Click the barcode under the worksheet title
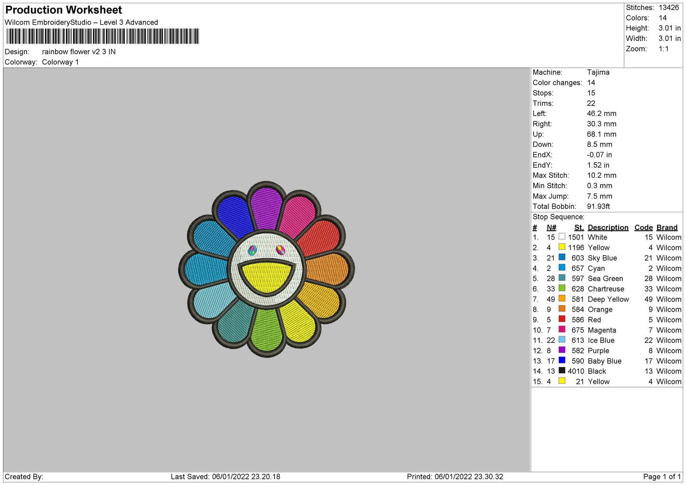Viewport: 686px width, 485px height. [x=103, y=37]
